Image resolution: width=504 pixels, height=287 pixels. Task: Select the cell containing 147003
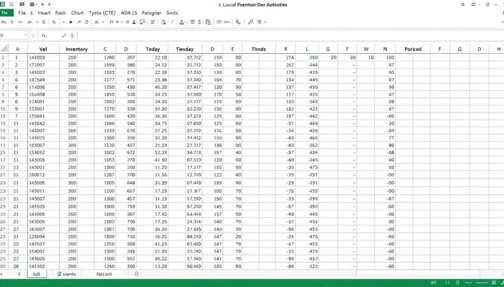tap(43, 58)
